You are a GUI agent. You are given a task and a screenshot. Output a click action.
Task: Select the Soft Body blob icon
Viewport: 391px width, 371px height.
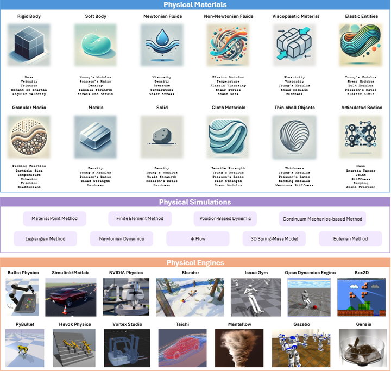point(95,45)
